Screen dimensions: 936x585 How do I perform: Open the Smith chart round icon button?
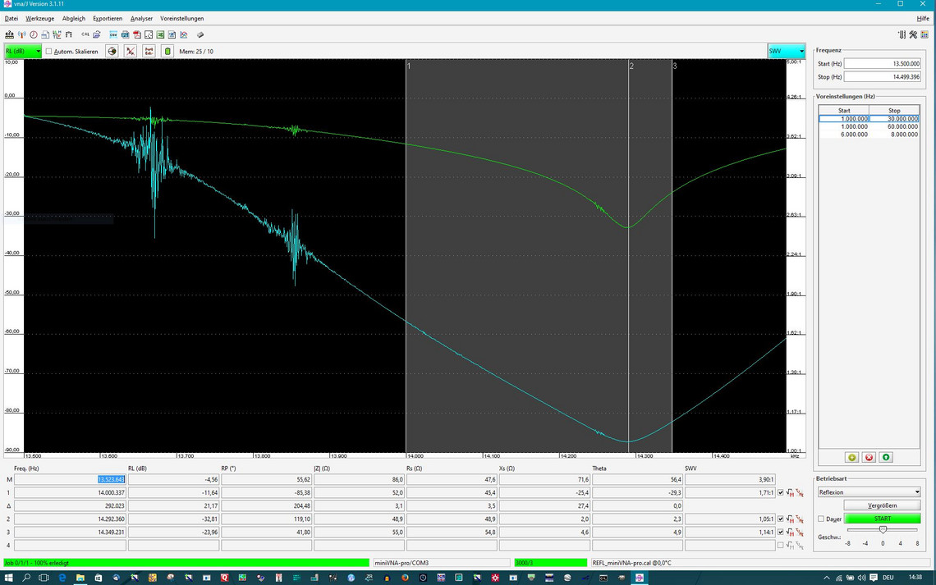112,52
